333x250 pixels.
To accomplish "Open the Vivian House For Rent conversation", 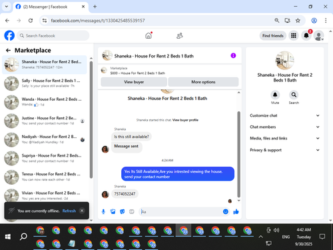I will (x=45, y=195).
